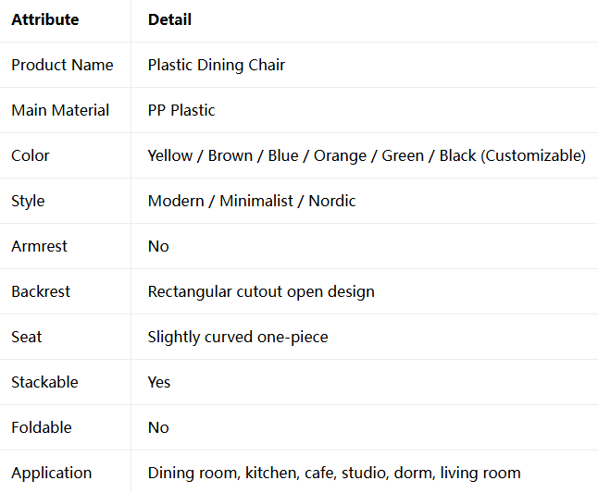
Task: Click the Plastic Dining Chair text
Action: pyautogui.click(x=217, y=65)
